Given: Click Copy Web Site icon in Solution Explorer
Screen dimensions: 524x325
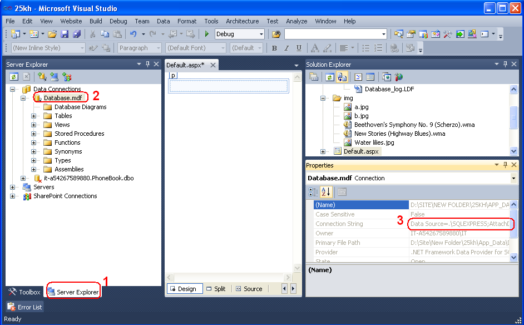Looking at the screenshot, I should pos(387,77).
